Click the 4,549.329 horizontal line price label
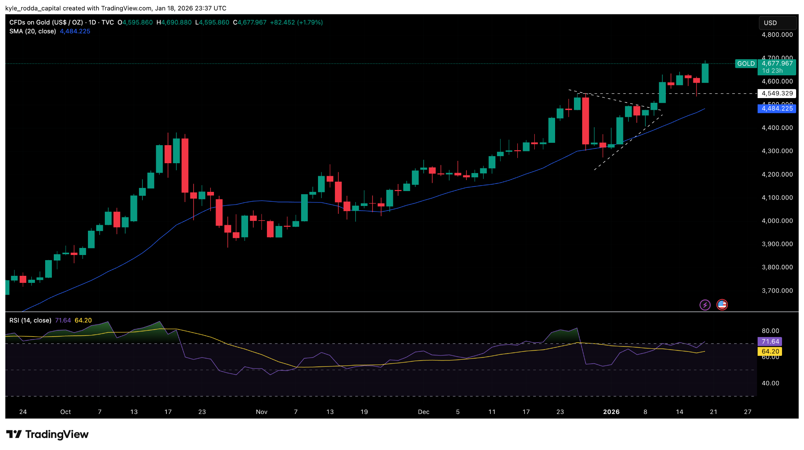804x450 pixels. click(x=777, y=93)
